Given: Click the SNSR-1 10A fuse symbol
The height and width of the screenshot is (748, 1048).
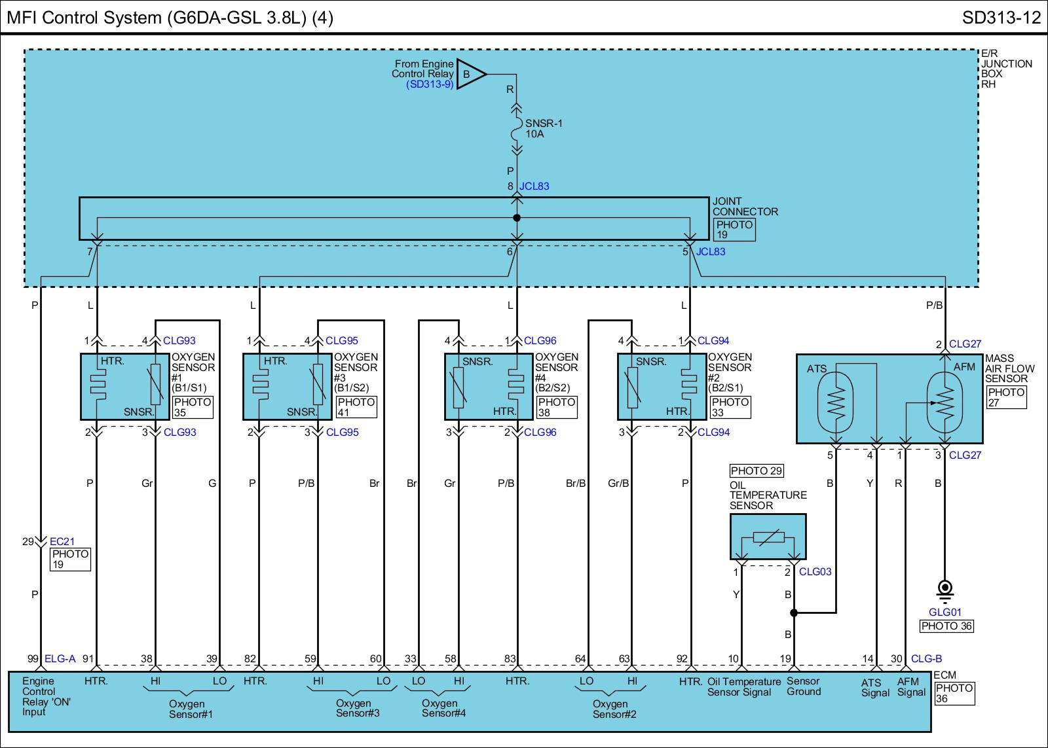Looking at the screenshot, I should (x=516, y=129).
